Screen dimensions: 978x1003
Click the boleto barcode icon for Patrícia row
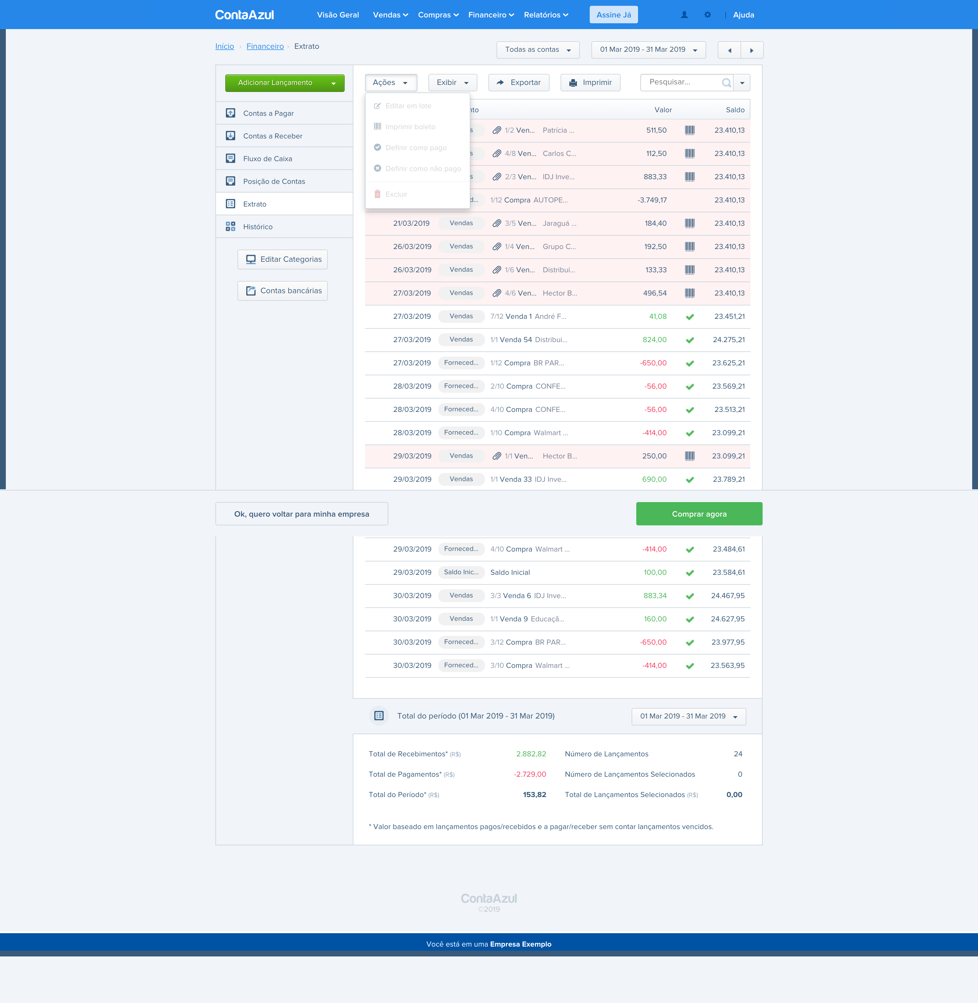(690, 130)
